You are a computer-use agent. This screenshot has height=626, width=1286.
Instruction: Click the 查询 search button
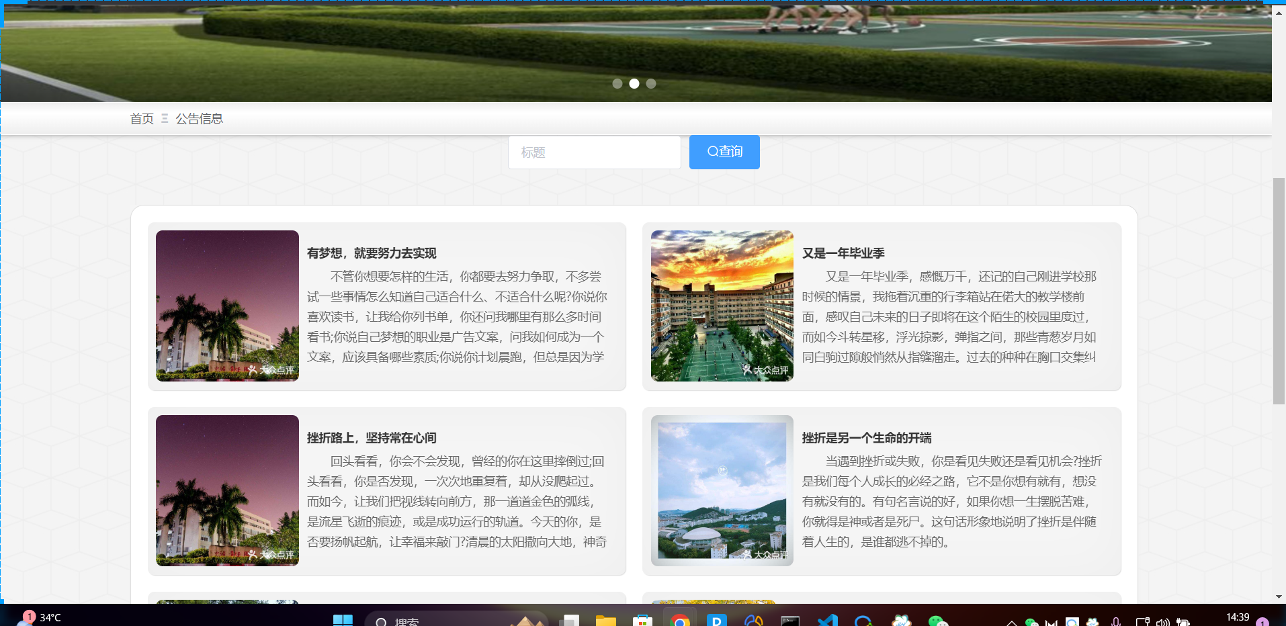pos(724,152)
